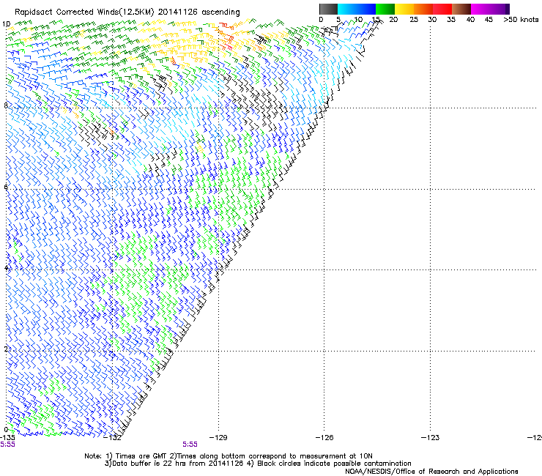Click the legend value '30'
The height and width of the screenshot is (476, 542).
pos(432,19)
